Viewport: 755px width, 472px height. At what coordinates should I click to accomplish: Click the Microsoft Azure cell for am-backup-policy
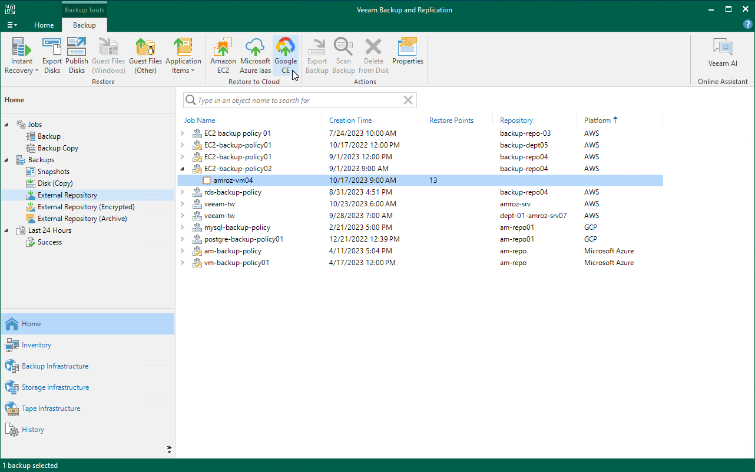609,251
